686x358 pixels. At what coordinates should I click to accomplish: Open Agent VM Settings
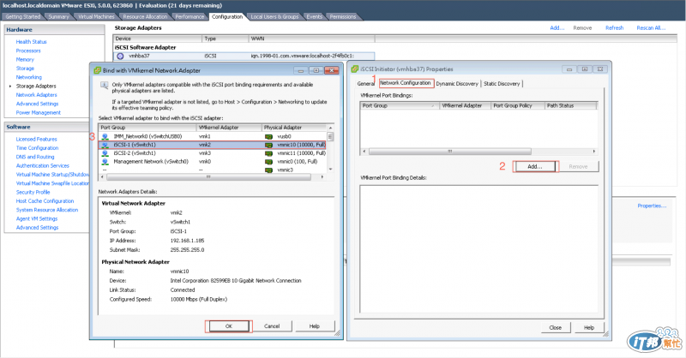[37, 218]
